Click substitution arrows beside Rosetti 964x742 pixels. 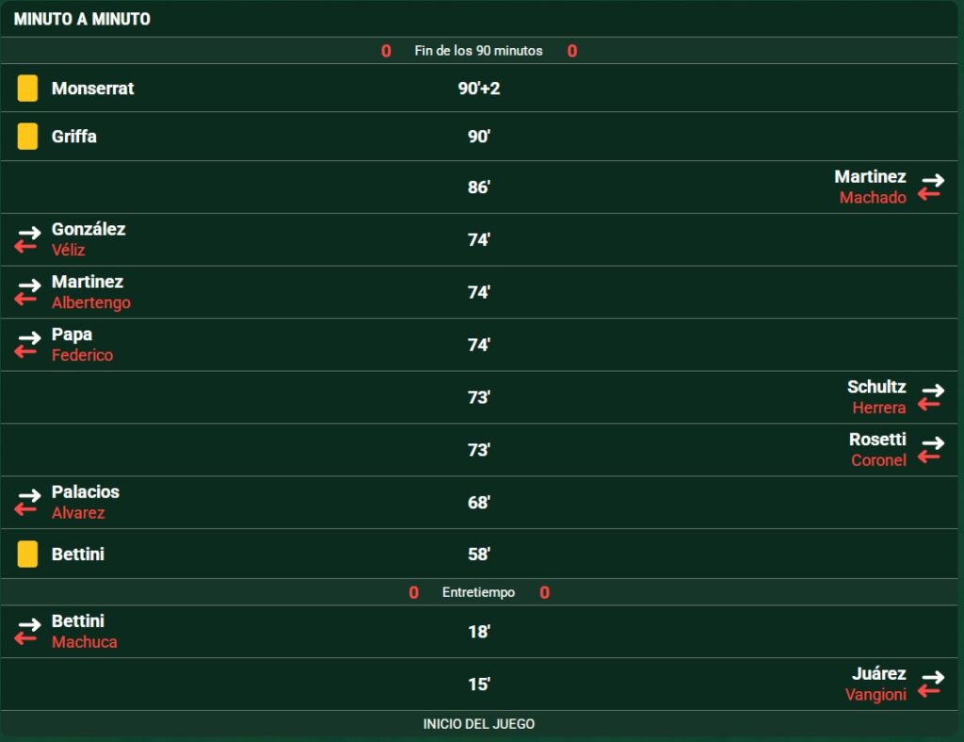pyautogui.click(x=931, y=450)
